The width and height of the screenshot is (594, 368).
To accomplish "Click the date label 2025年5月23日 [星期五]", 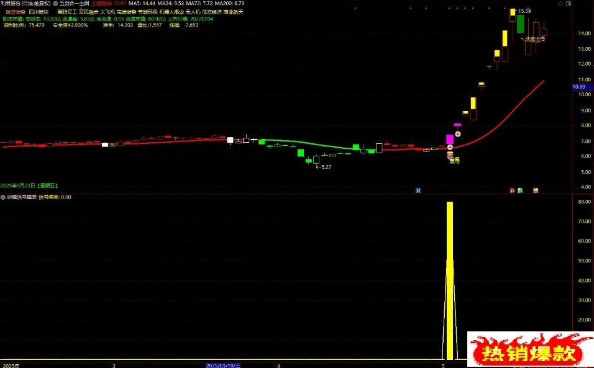I will [x=29, y=186].
